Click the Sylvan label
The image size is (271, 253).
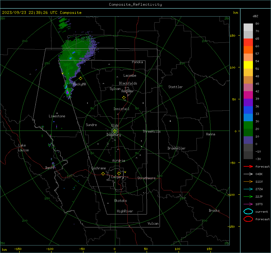[115, 89]
